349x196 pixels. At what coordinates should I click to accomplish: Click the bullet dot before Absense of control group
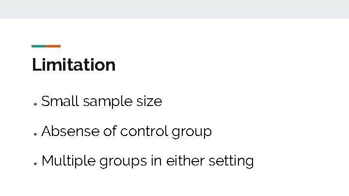pos(35,134)
